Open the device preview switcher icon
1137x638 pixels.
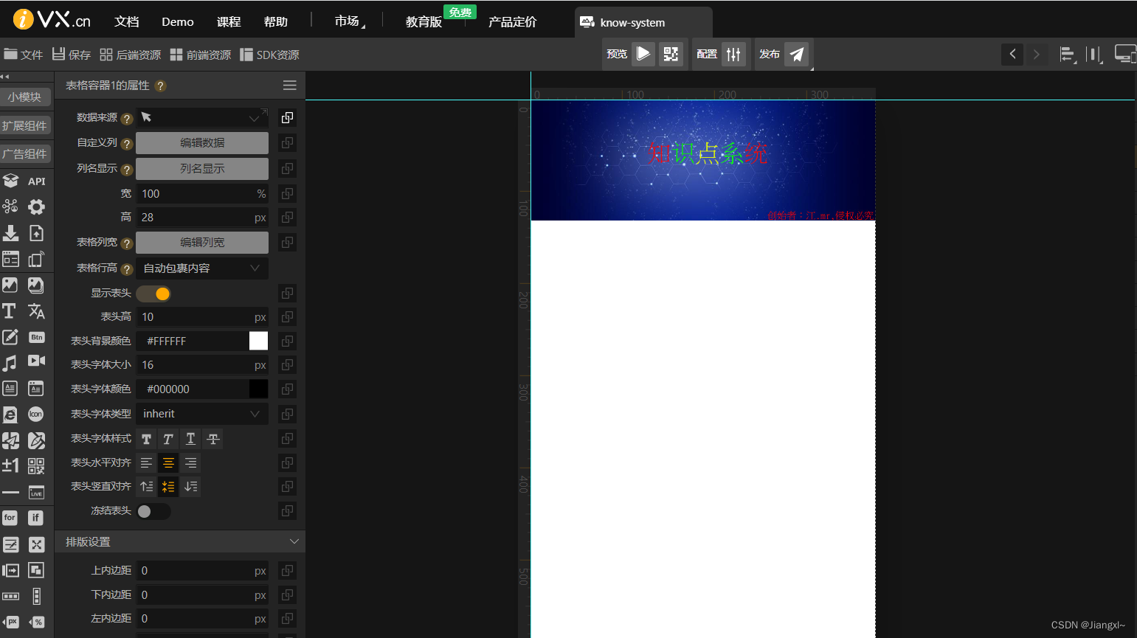(1125, 54)
